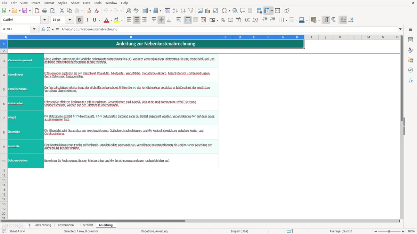This screenshot has width=417, height=234.
Task: Switch to the Abrechnung sheet tab
Action: (43, 225)
